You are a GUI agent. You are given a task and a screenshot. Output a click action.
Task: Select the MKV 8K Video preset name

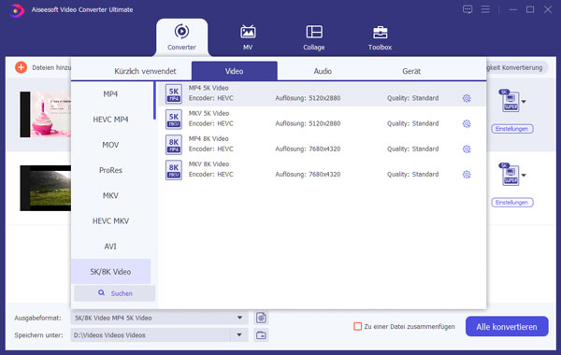[209, 164]
